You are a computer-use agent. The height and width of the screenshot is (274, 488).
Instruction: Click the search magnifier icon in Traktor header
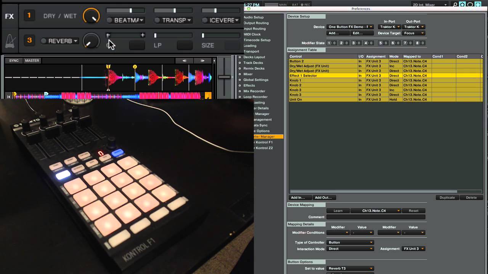(x=455, y=5)
